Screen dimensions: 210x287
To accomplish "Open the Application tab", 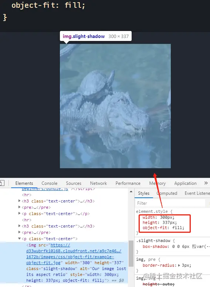I will point(185,183).
